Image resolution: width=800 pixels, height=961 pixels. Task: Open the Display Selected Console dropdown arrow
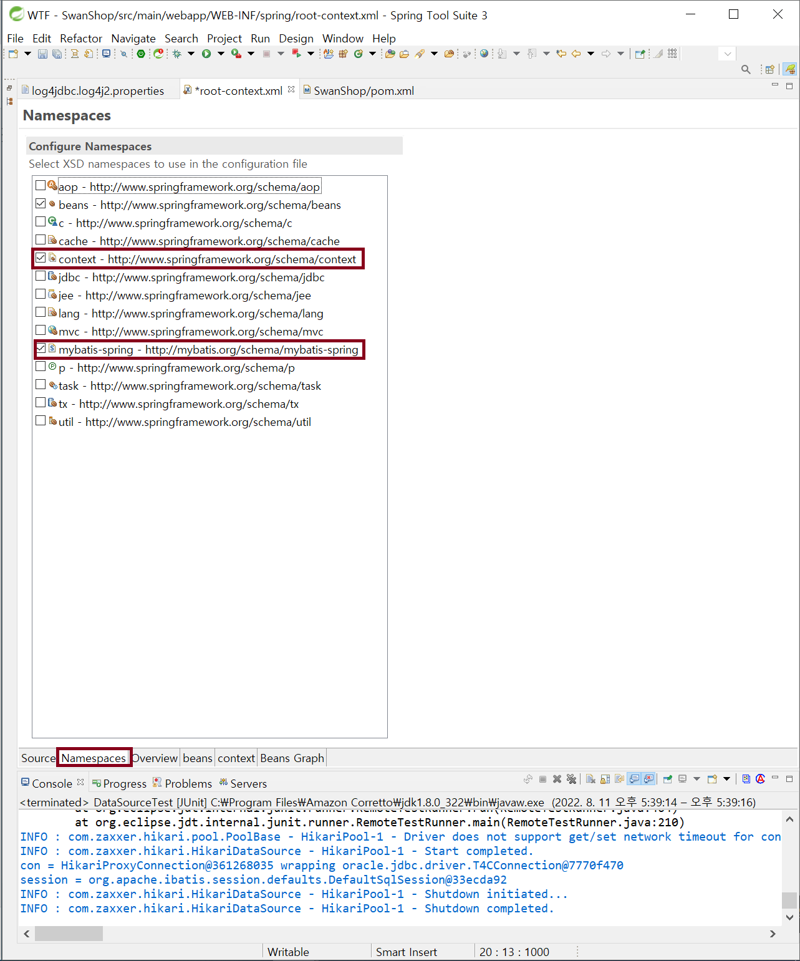point(696,779)
